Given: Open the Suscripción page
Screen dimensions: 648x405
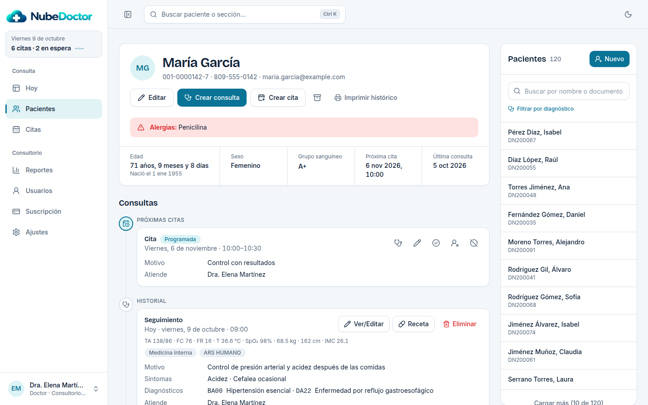Looking at the screenshot, I should tap(54, 211).
